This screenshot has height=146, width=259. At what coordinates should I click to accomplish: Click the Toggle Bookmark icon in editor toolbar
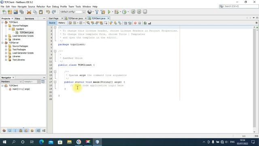[x=120, y=23]
